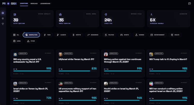Screen dimensions: 194x105
Task: Click the Neural Nodes snowflake icon
Action: pos(60,14)
